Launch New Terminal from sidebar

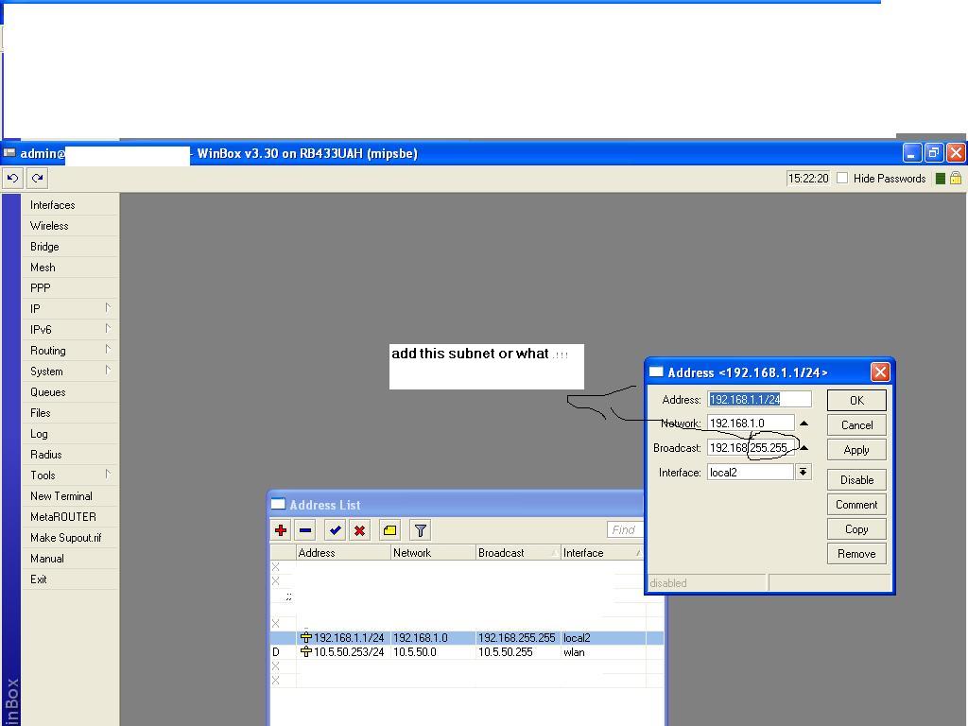click(69, 496)
